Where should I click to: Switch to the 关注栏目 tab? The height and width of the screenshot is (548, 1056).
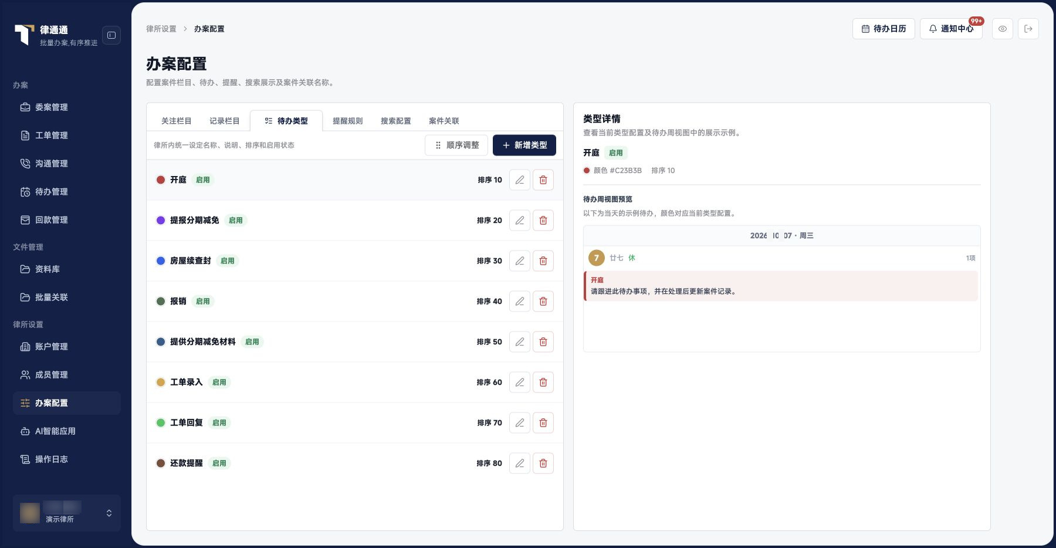tap(177, 121)
